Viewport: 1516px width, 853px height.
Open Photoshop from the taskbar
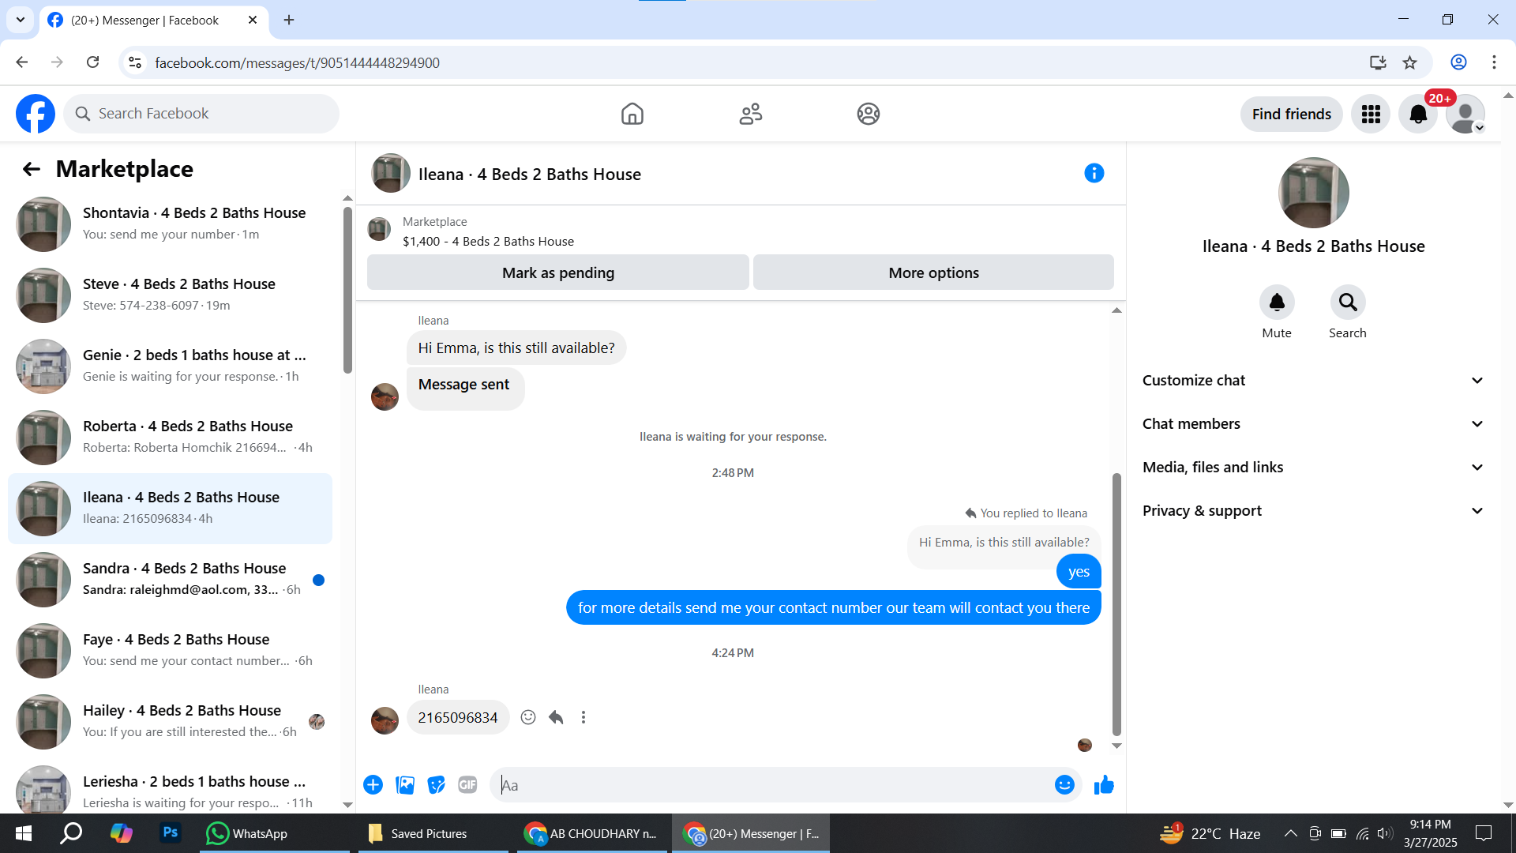(x=170, y=832)
